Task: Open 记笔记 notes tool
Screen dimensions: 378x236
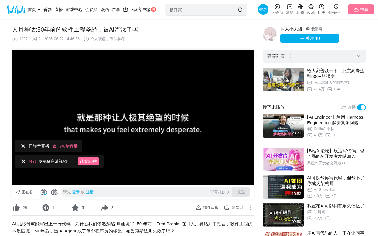Action: pos(234,208)
